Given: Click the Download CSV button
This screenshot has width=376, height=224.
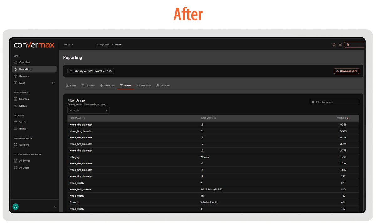Looking at the screenshot, I should click(347, 71).
